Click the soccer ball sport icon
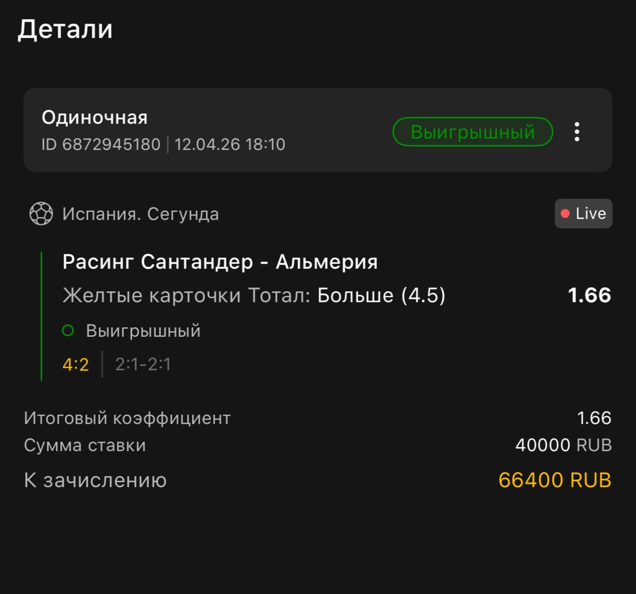This screenshot has height=594, width=636. click(x=41, y=214)
